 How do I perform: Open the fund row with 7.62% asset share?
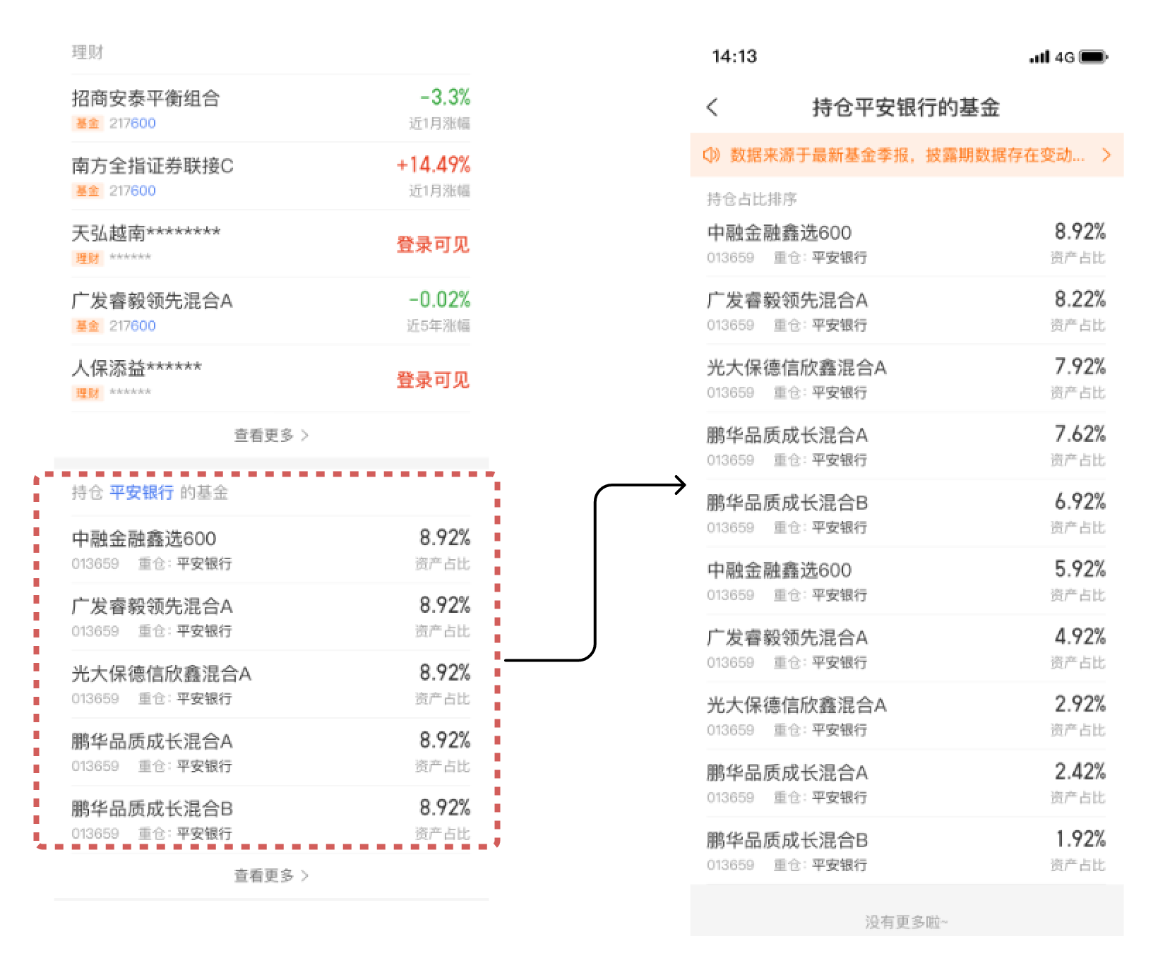click(906, 445)
